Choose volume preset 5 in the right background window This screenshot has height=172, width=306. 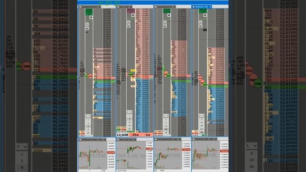pos(251,153)
